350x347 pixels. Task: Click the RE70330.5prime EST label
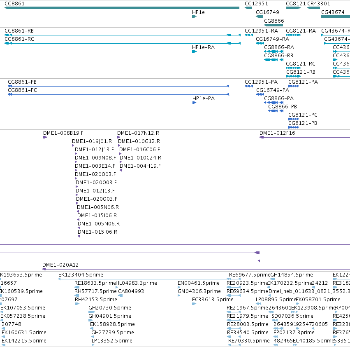[249, 341]
